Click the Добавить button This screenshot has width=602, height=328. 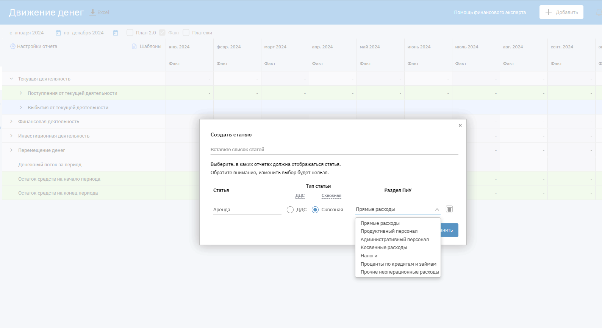pos(561,12)
